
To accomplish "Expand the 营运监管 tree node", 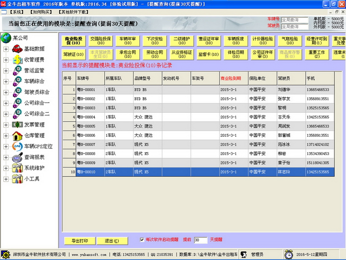I will pyautogui.click(x=6, y=70).
